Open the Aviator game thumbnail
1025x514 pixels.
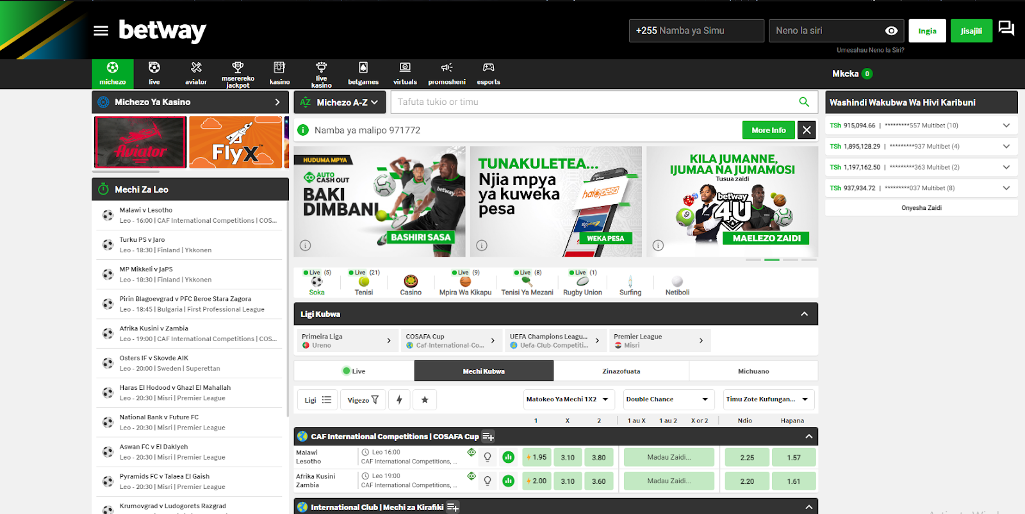[x=140, y=142]
